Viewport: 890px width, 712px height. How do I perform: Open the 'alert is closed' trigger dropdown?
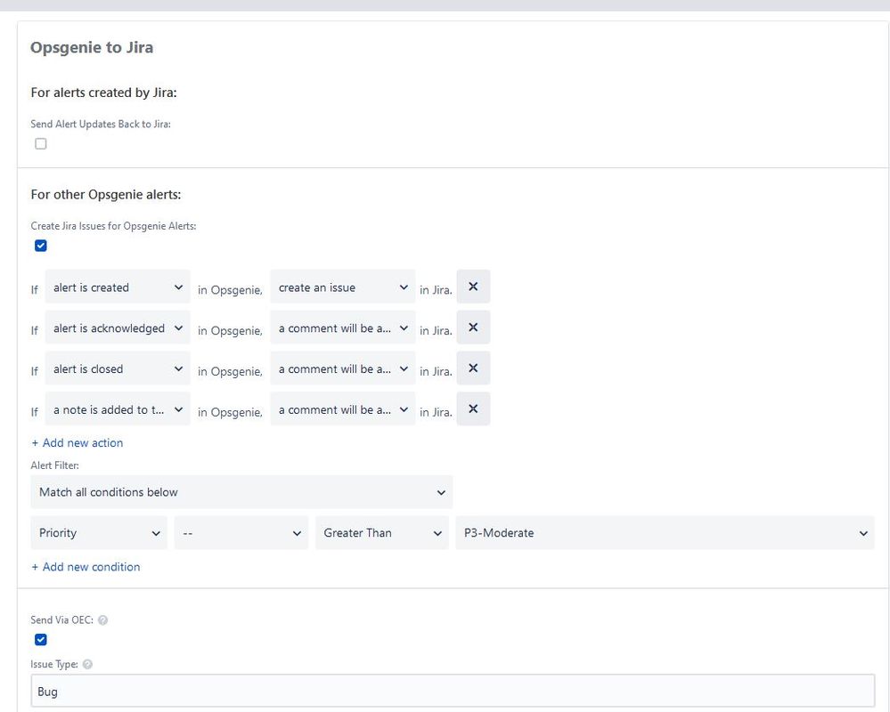click(x=118, y=369)
